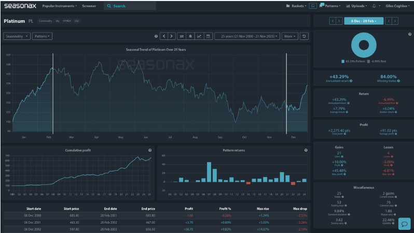Open the 6 Dec - 20 Feb period dropdown
The height and width of the screenshot is (233, 414).
pos(364,21)
